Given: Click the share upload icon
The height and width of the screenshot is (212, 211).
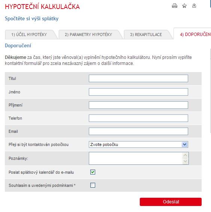Looking at the screenshot, I should click(x=194, y=6).
